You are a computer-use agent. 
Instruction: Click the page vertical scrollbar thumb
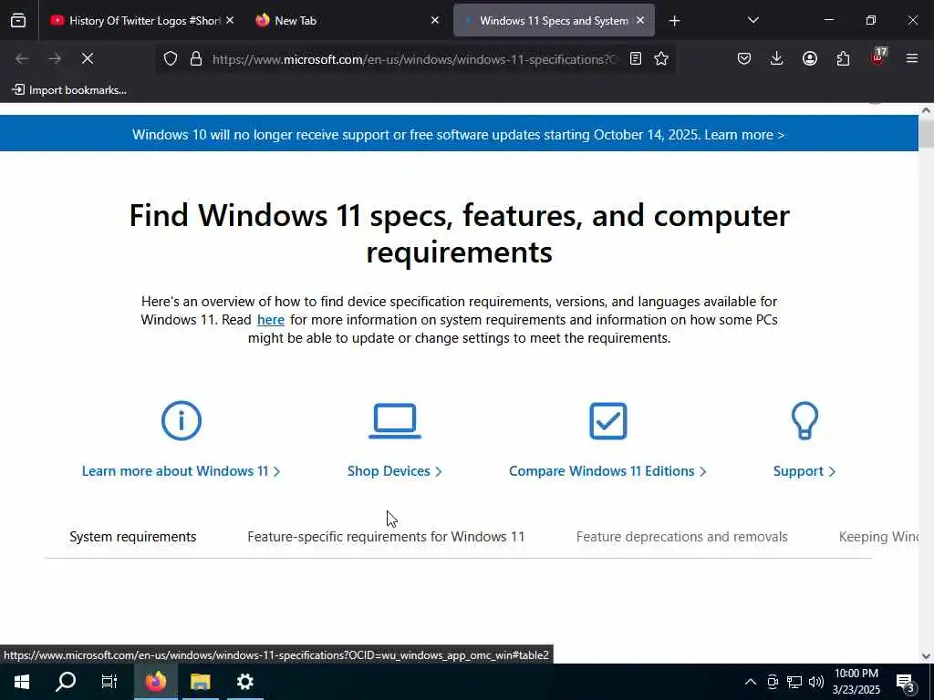point(926,133)
